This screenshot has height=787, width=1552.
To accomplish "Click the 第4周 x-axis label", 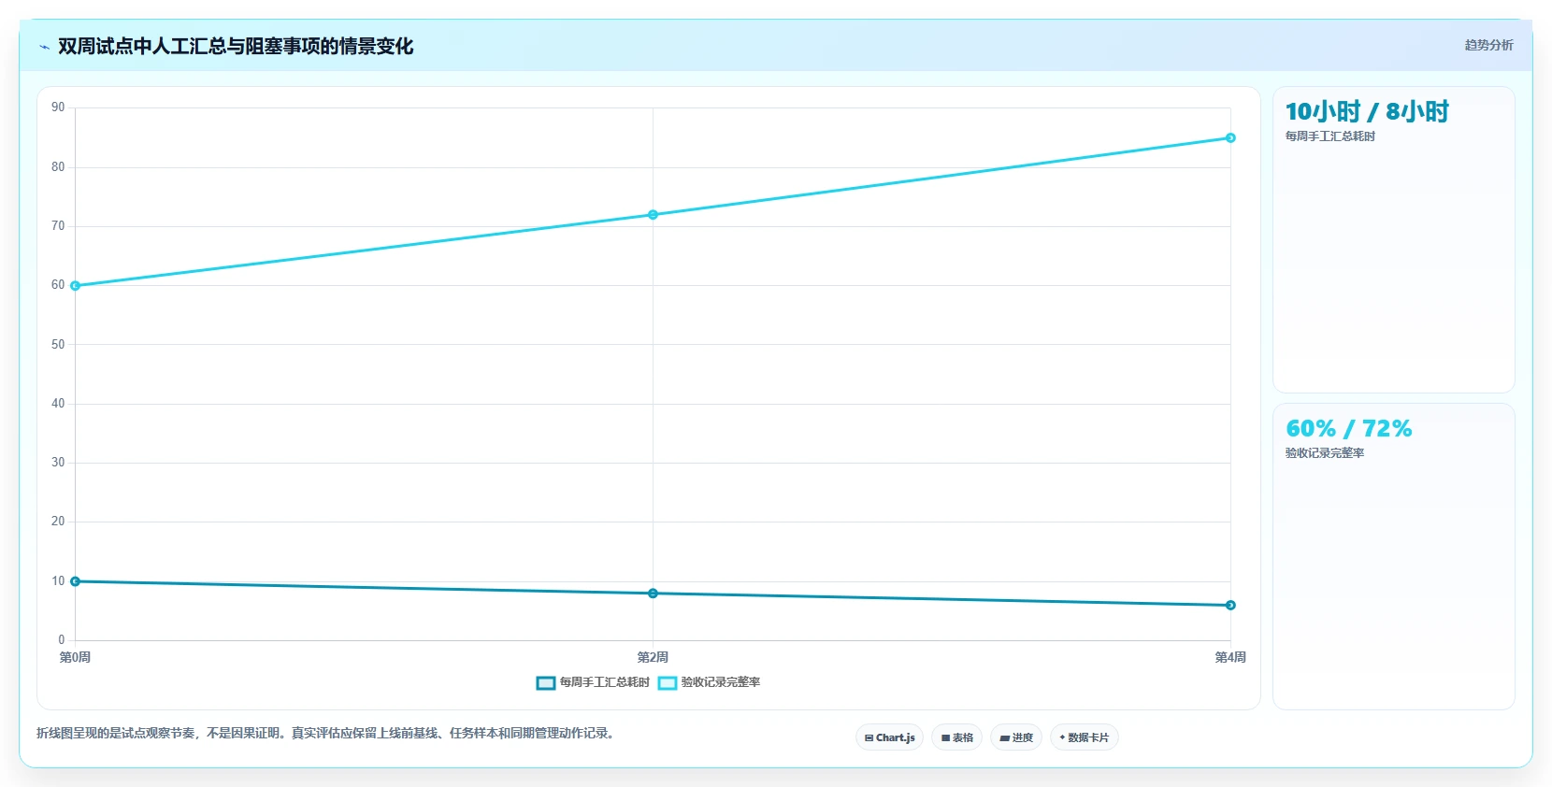I will point(1230,658).
